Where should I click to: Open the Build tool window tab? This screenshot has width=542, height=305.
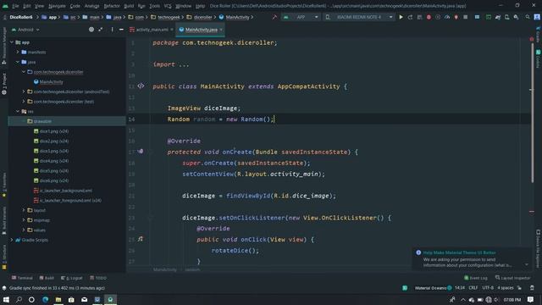(47, 278)
